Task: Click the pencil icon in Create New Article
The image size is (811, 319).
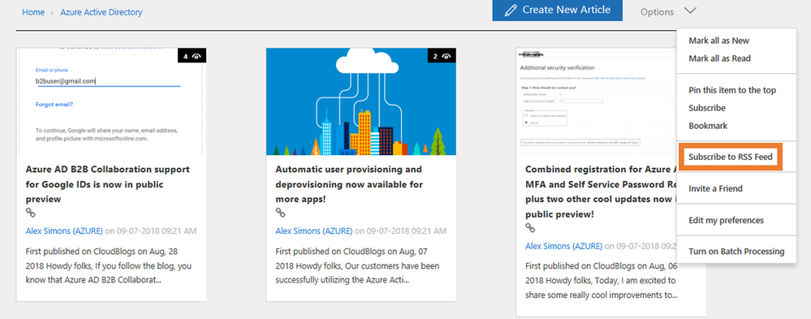Action: pyautogui.click(x=511, y=10)
